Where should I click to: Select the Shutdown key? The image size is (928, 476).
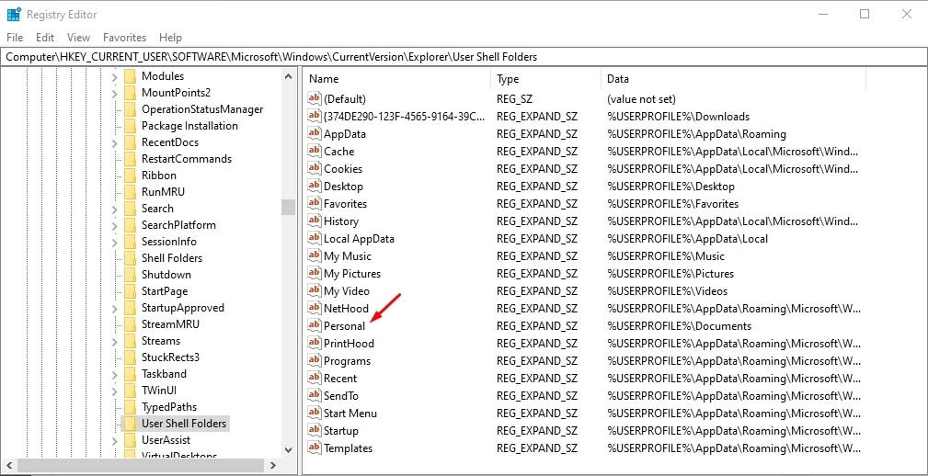click(x=166, y=275)
